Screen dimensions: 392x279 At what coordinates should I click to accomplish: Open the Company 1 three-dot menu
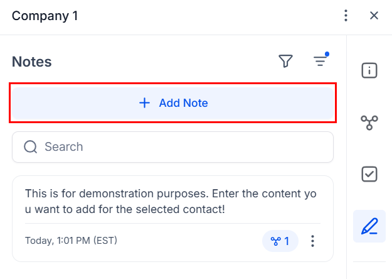click(346, 16)
